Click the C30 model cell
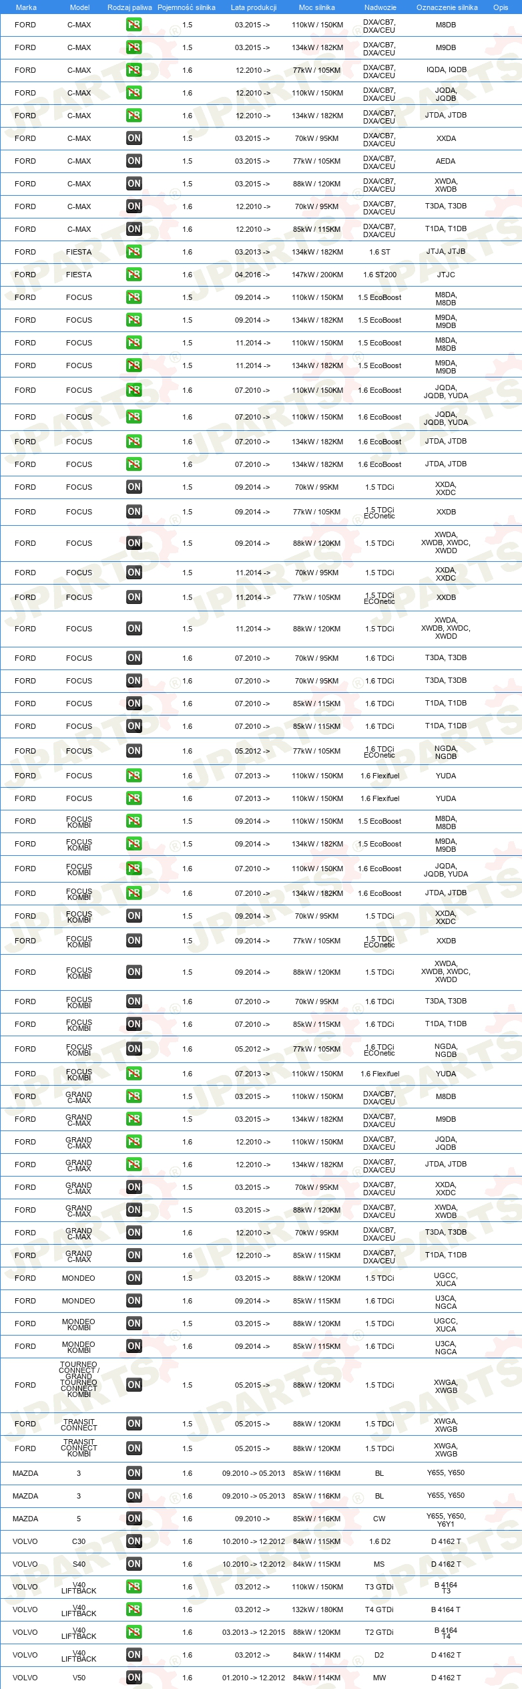 79,1541
